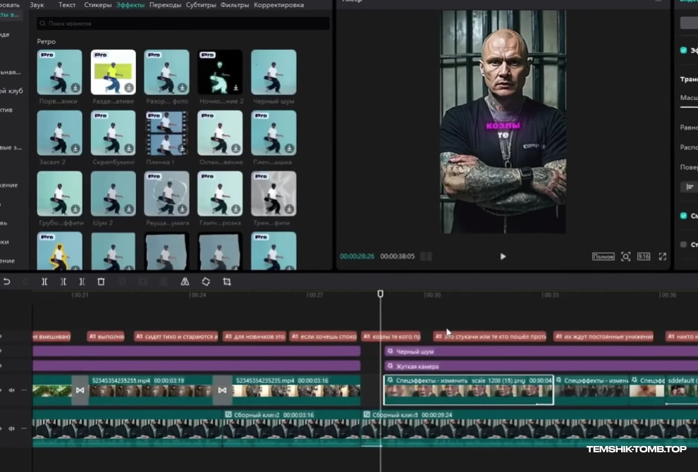Select the Эффекты tab
698x472 pixels.
(x=130, y=5)
